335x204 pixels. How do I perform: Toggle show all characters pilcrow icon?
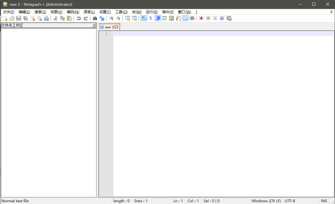[150, 18]
